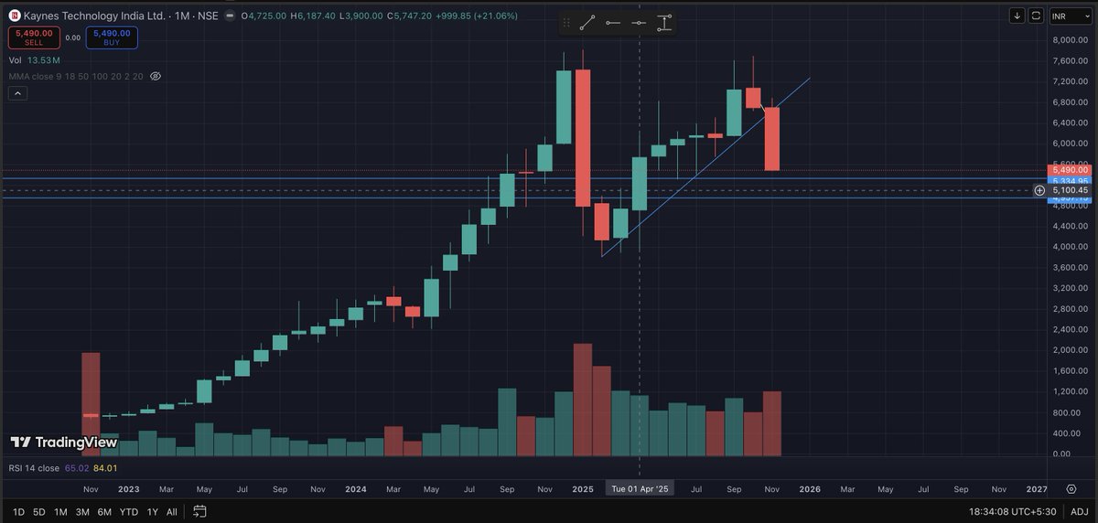Switch to the 1Y time range

click(152, 511)
